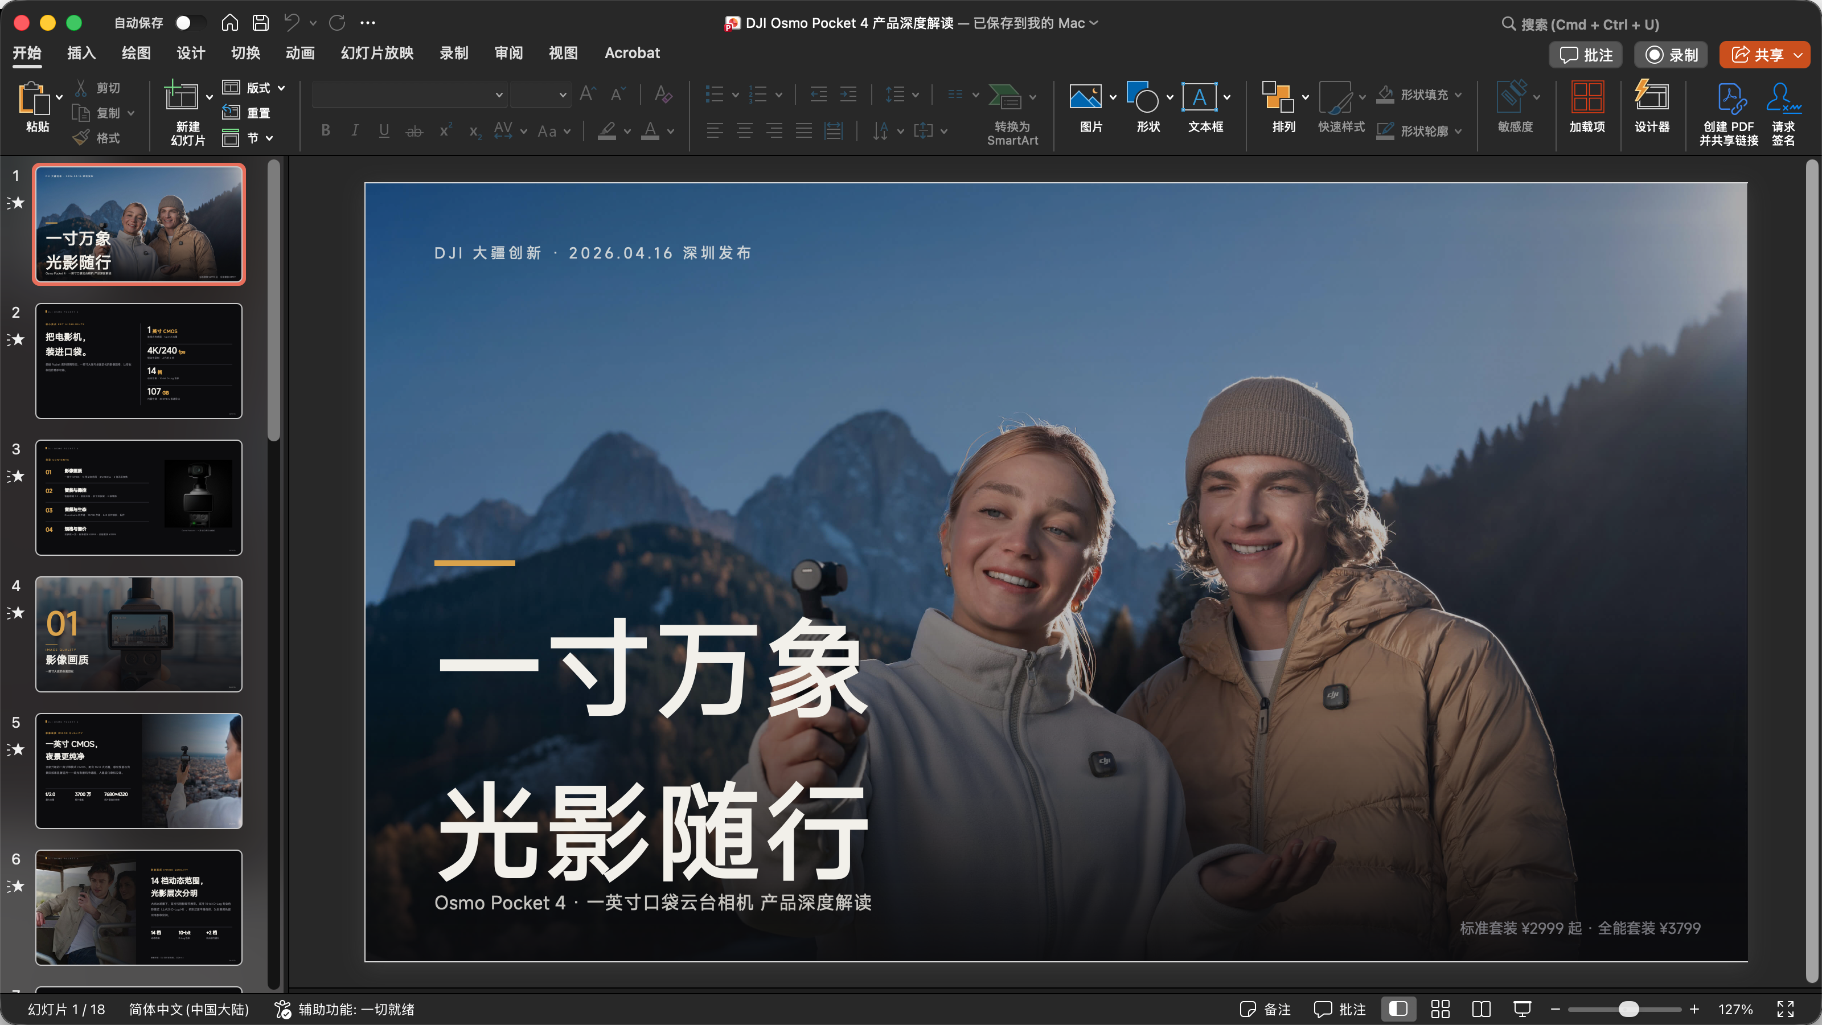Screen dimensions: 1822x1025
Task: Click the 文本框 text box icon
Action: 1199,97
